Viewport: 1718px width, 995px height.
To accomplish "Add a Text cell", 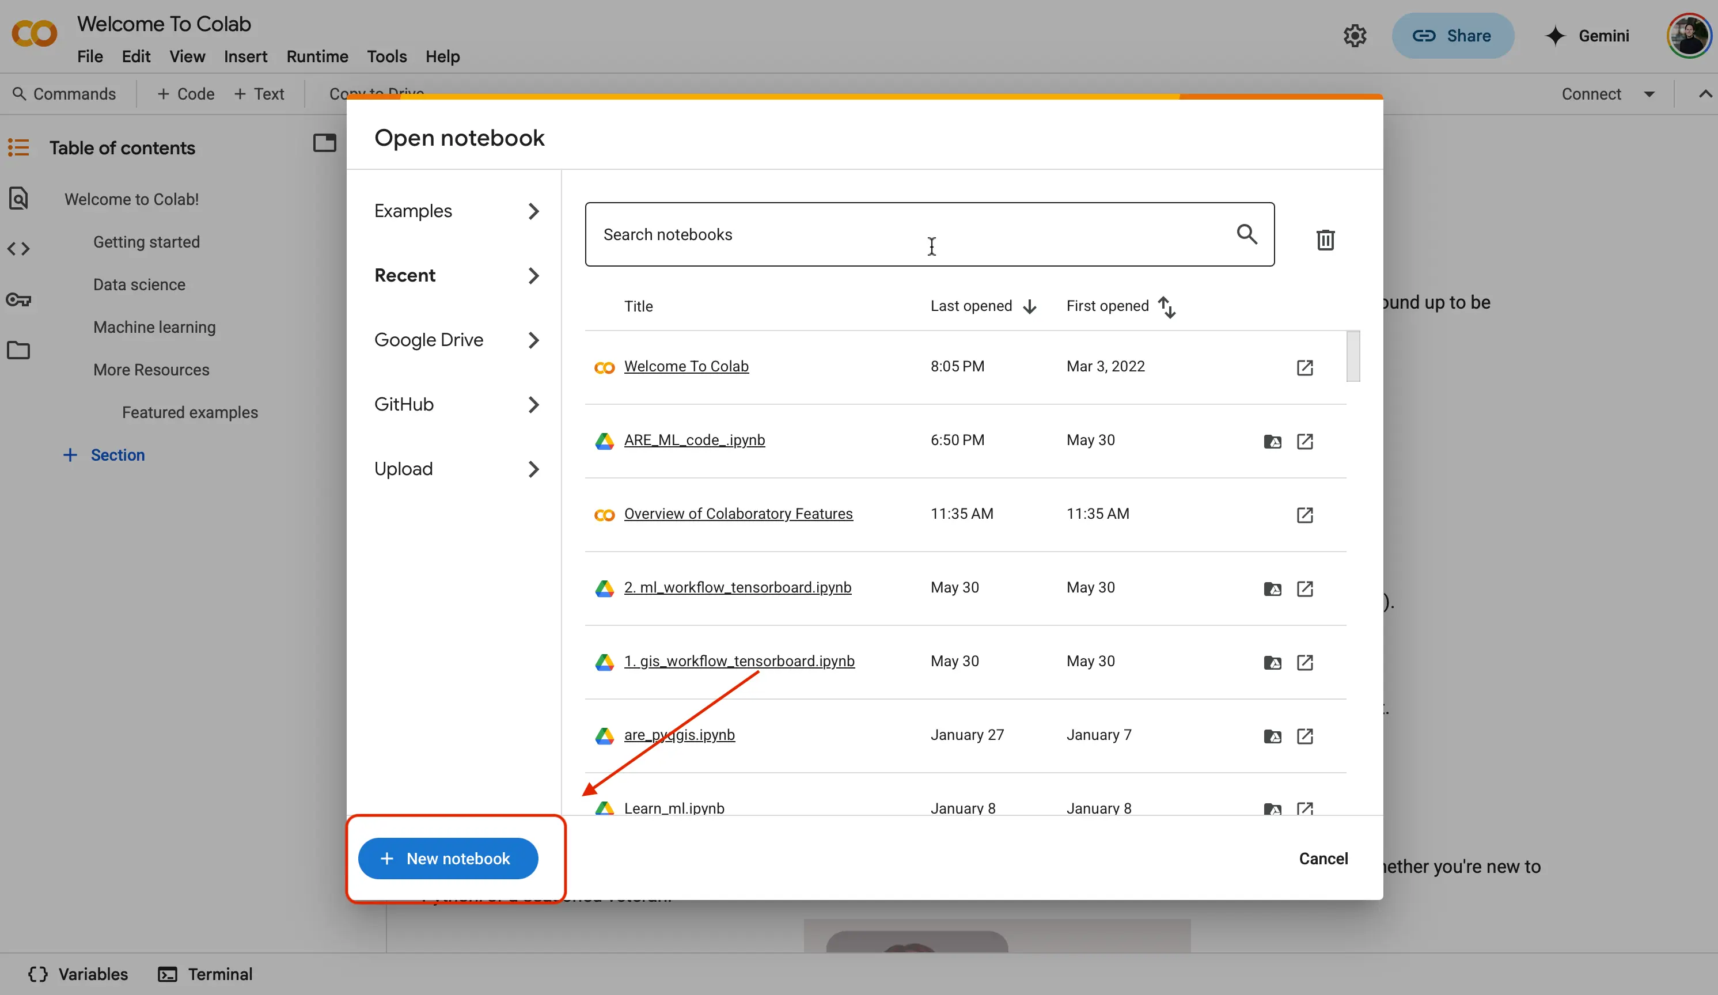I will pyautogui.click(x=259, y=94).
